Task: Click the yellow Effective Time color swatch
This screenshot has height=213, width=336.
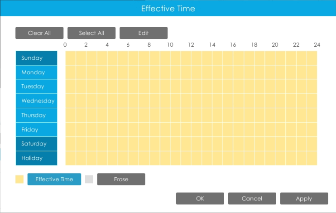Action: [x=19, y=179]
